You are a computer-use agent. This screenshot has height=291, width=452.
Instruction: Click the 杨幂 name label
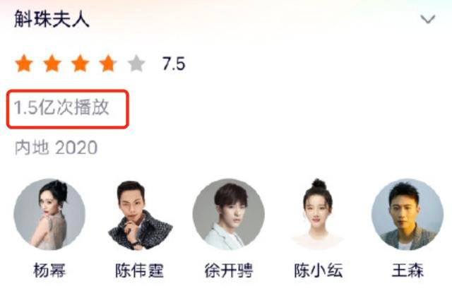point(49,271)
